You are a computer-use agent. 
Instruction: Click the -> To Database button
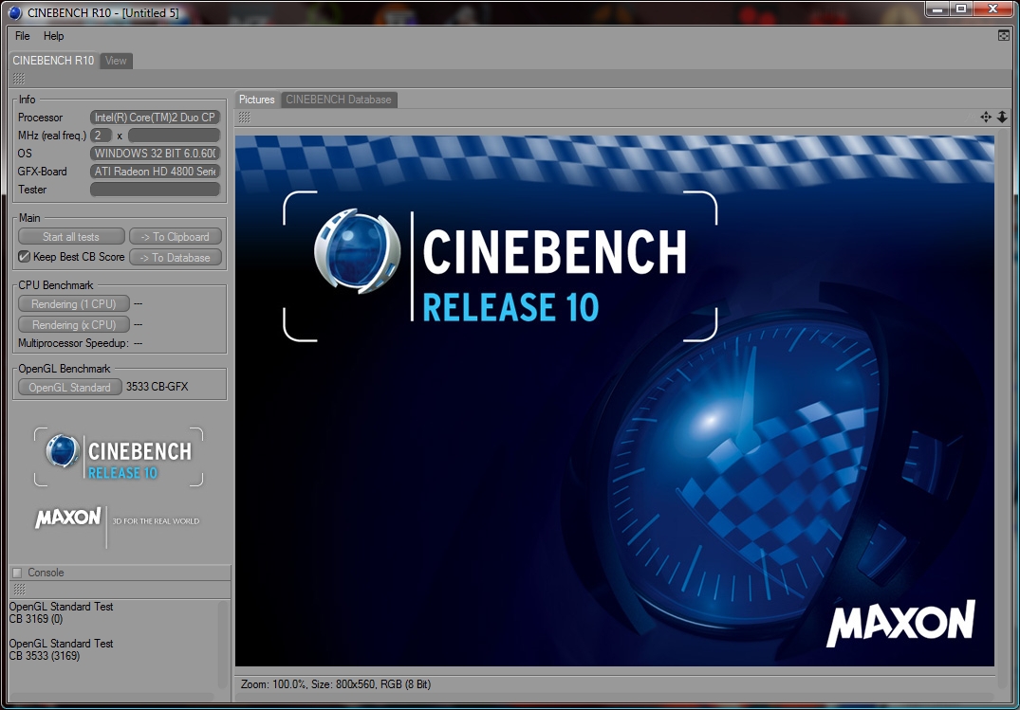(x=175, y=258)
